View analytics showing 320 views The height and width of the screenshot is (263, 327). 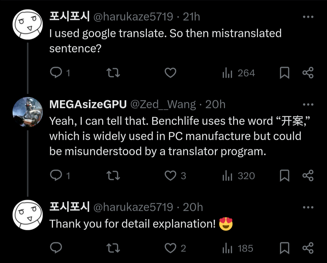click(x=239, y=176)
